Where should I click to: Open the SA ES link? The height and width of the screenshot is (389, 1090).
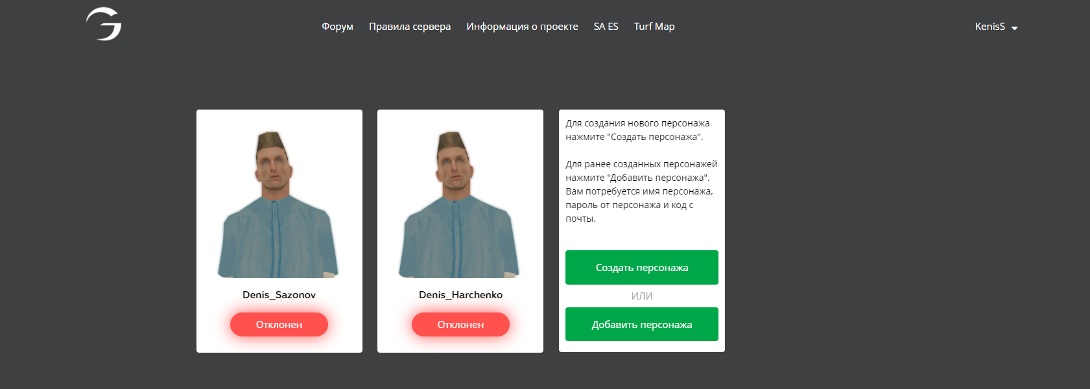[x=606, y=27]
